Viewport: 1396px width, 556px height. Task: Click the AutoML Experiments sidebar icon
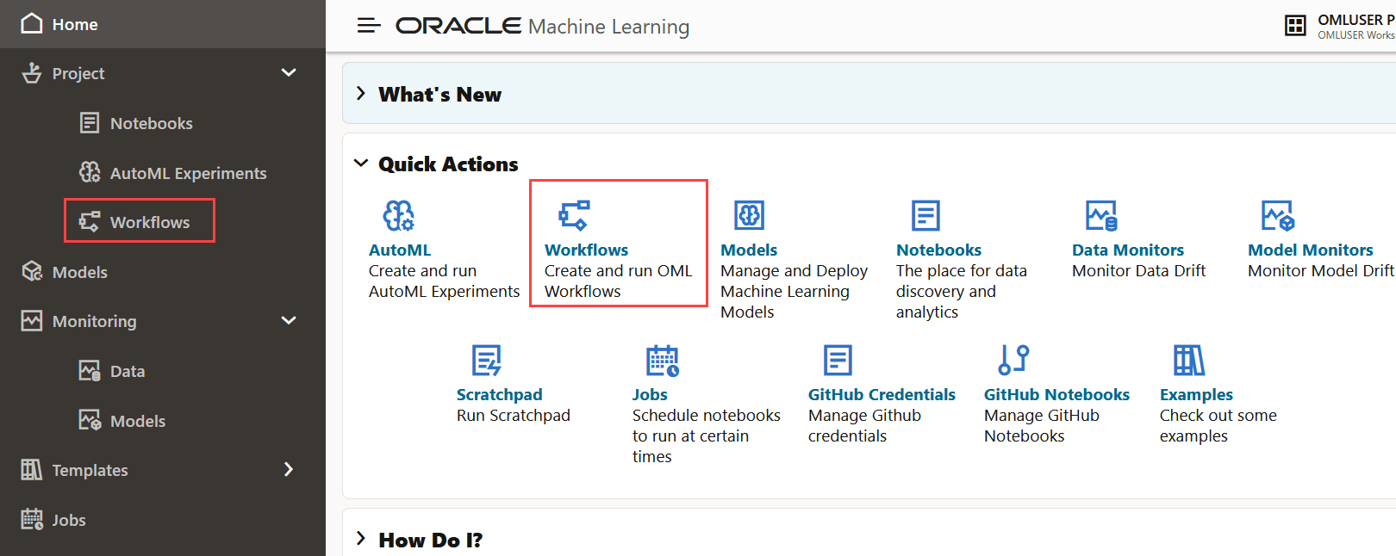(90, 172)
